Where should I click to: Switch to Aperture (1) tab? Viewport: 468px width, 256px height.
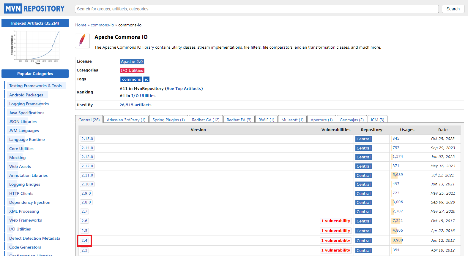pyautogui.click(x=322, y=120)
